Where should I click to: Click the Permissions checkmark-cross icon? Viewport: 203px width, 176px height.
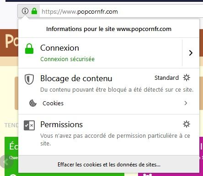pyautogui.click(x=29, y=125)
